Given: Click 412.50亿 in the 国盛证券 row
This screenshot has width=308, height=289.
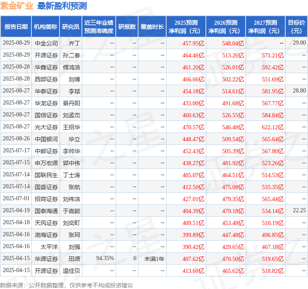Looking at the screenshot, I should click(x=193, y=187).
